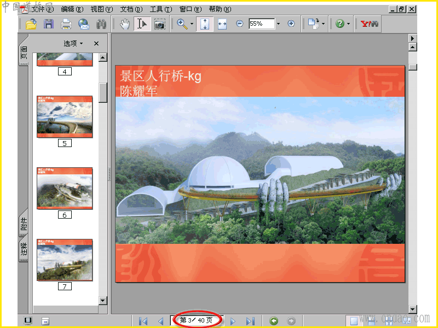Select the Hand tool
Screen dimensions: 438x328
point(125,24)
